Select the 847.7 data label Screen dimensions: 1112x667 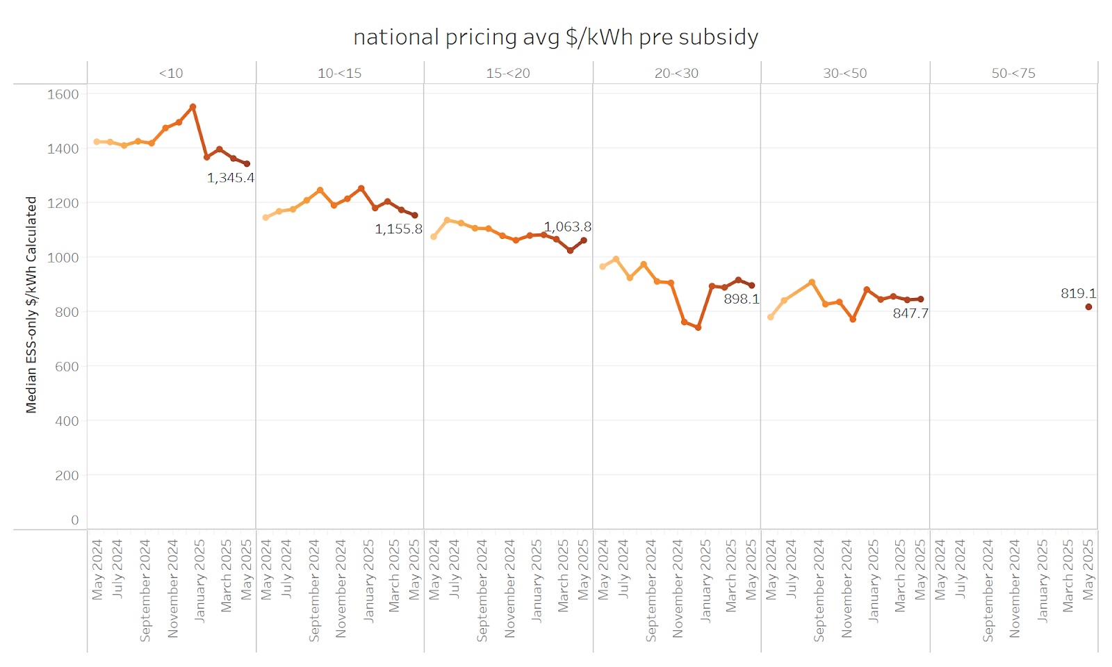tap(910, 313)
